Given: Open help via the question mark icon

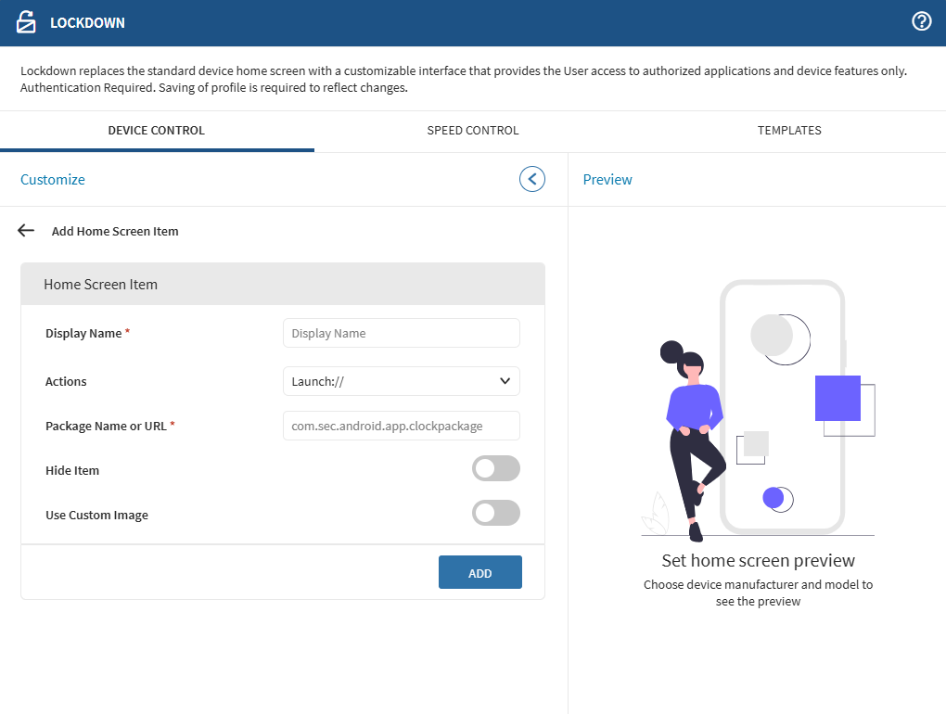Looking at the screenshot, I should tap(921, 21).
